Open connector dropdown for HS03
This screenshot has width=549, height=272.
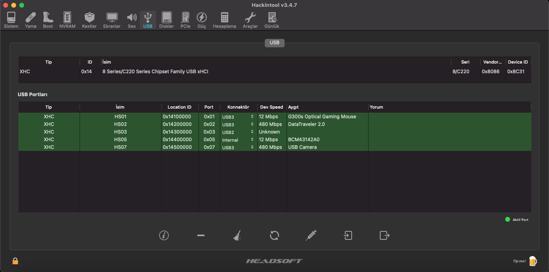coord(238,132)
